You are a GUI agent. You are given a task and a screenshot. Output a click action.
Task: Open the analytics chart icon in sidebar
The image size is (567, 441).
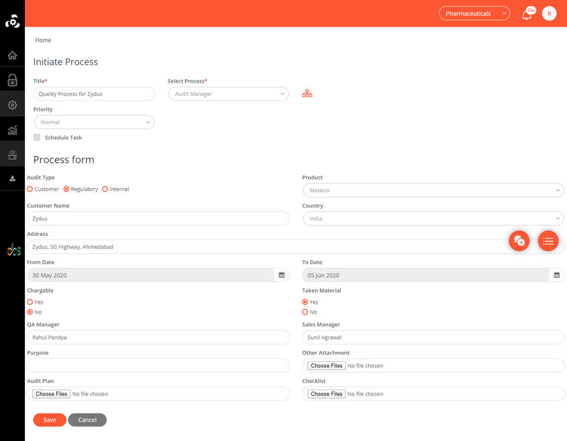tap(12, 130)
